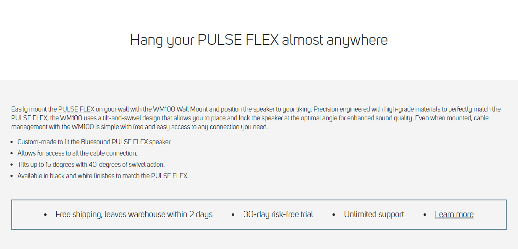The height and width of the screenshot is (249, 518).
Task: Open the PULSE FLEX link in the paragraph
Action: coord(76,109)
